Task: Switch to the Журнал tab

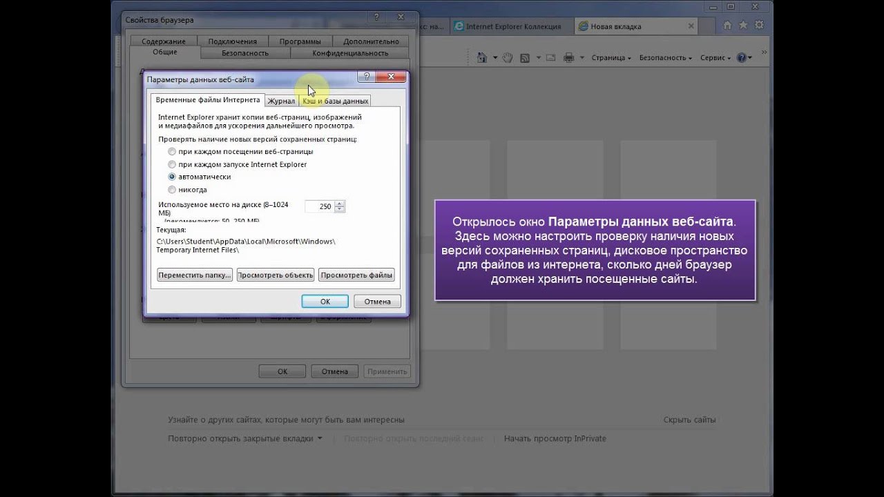Action: (281, 101)
